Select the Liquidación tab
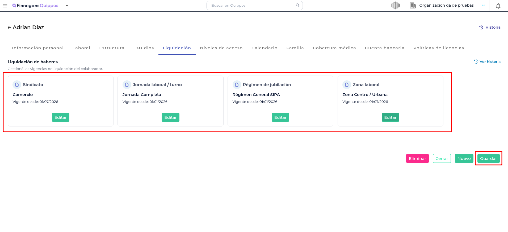 point(177,48)
